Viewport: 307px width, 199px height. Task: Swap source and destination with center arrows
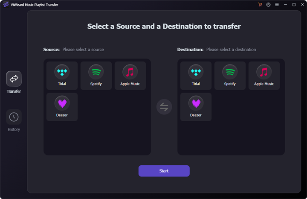(x=164, y=107)
